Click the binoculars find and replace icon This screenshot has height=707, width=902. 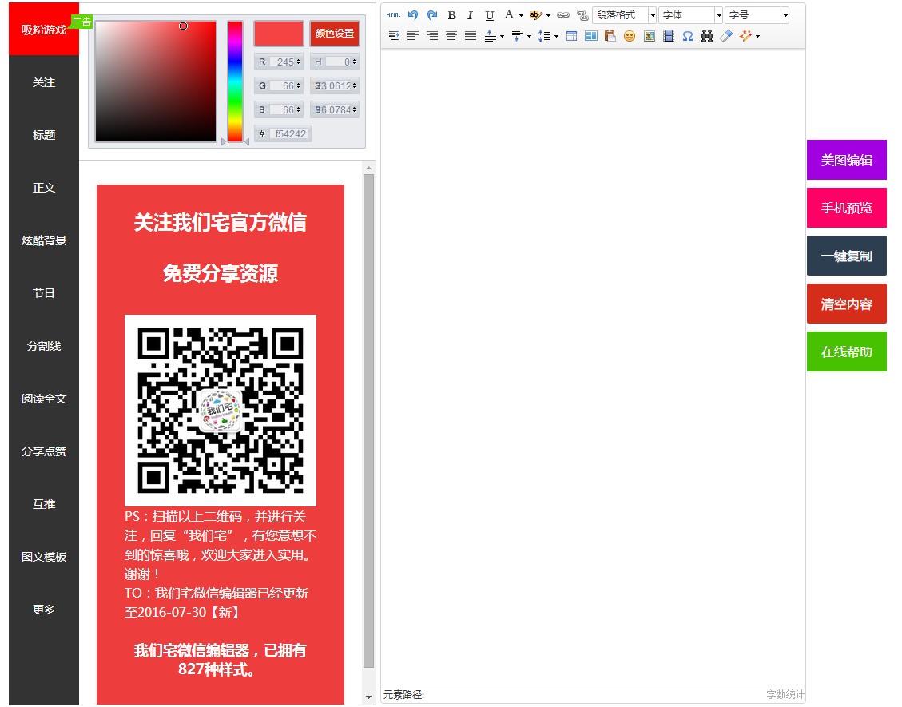coord(706,36)
